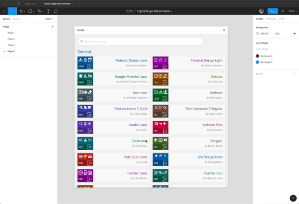
Task: Switch to the Design tab
Action: 259,19
